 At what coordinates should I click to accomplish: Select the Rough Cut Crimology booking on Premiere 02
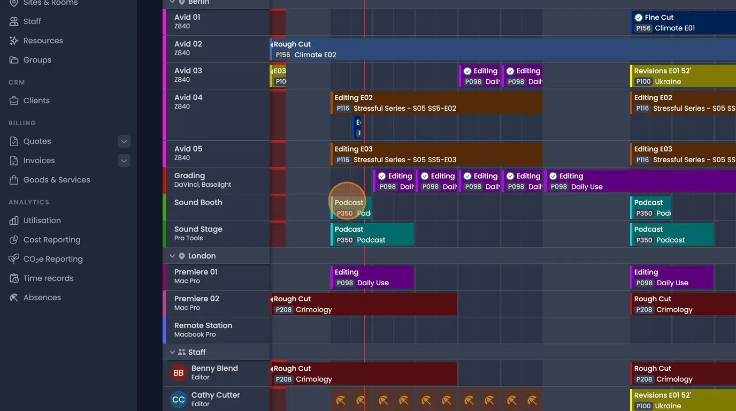[364, 303]
